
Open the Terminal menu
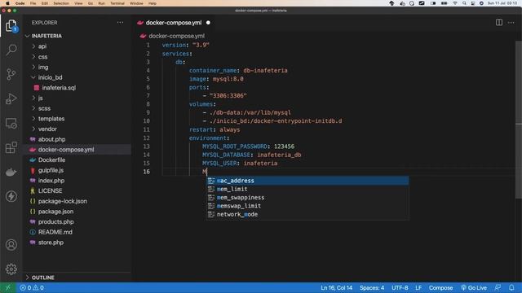pos(117,3)
